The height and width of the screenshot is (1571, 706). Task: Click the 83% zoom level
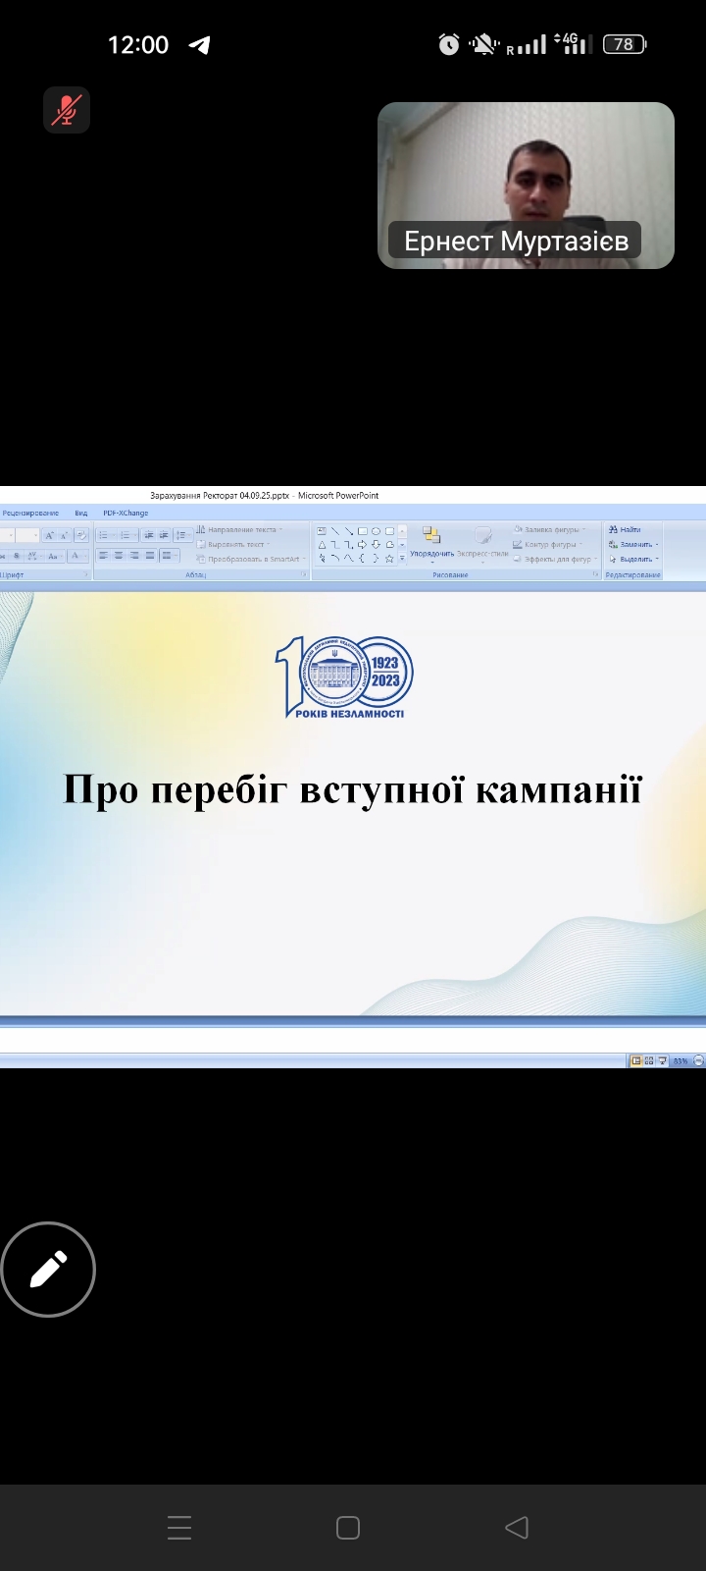tap(681, 1060)
